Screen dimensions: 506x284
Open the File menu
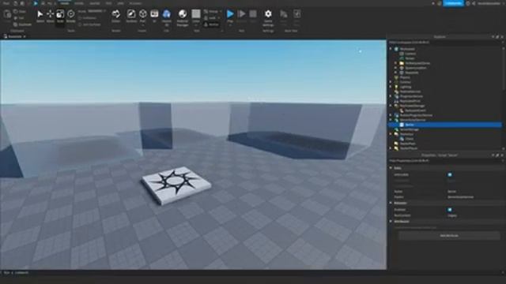6,3
